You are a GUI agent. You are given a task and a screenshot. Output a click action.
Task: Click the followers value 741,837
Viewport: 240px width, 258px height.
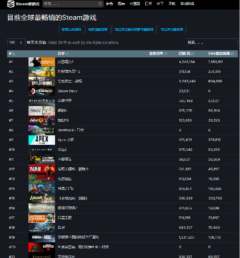pos(185,169)
